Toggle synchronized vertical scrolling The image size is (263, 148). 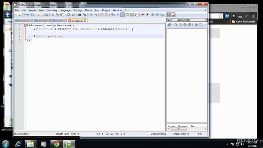click(102, 15)
